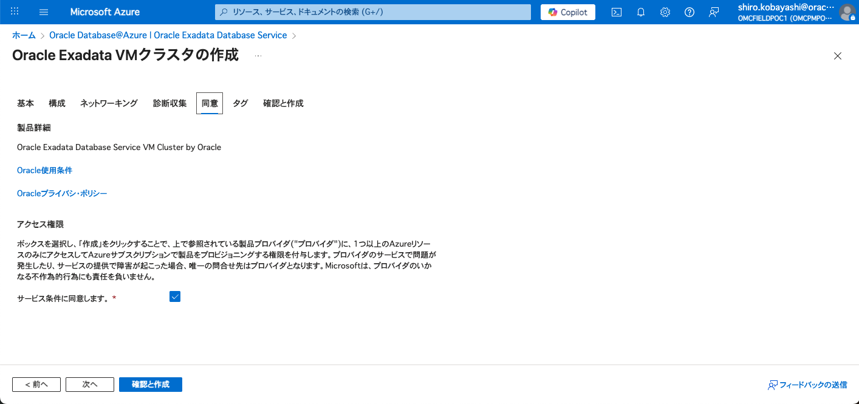View notifications via the bell icon
The image size is (859, 404).
click(x=640, y=12)
